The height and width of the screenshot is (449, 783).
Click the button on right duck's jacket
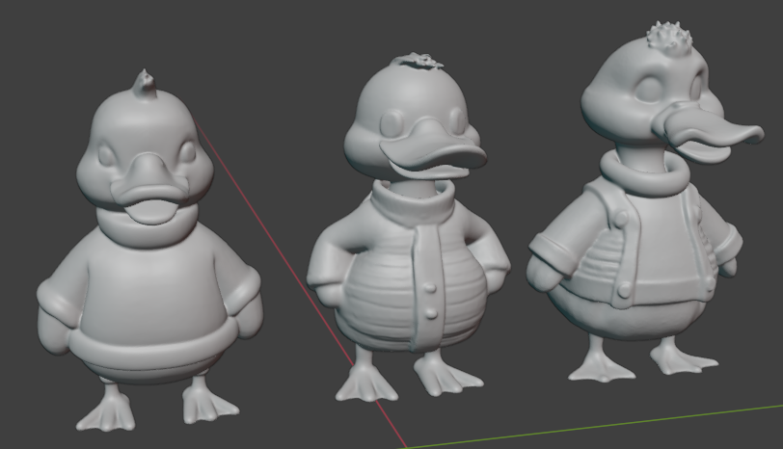[625, 288]
